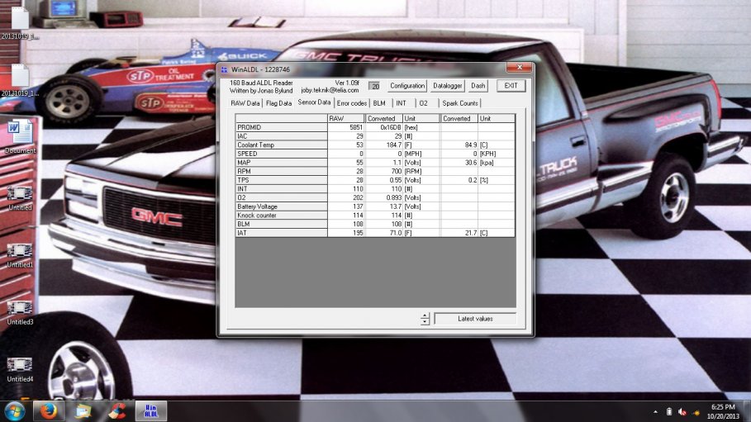Click the up arrow of the values stepper
Viewport: 751px width, 422px height.
[x=425, y=315]
